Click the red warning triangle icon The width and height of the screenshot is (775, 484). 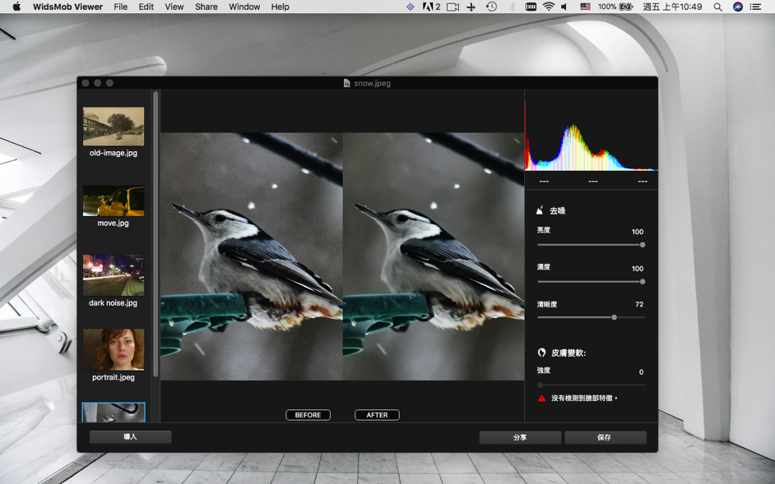541,398
